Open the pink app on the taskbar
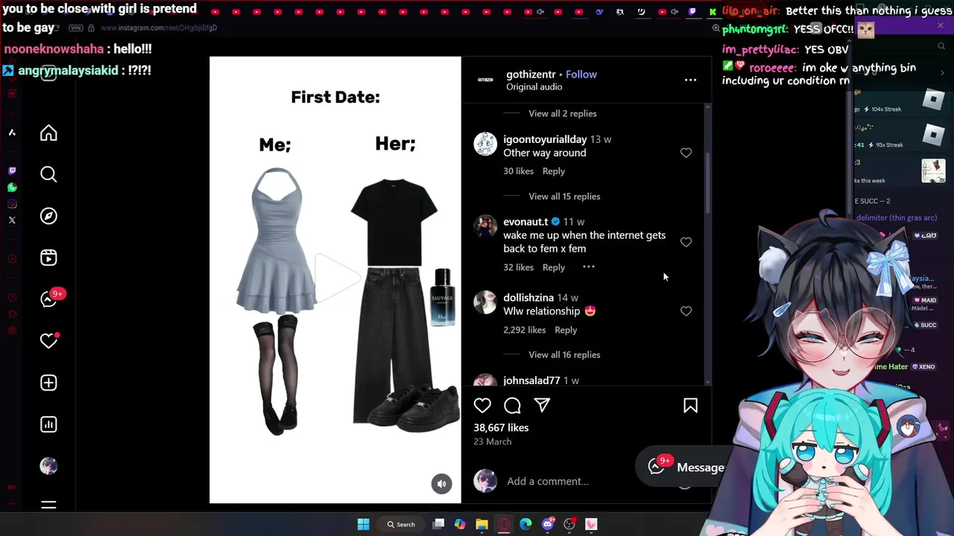 point(591,524)
